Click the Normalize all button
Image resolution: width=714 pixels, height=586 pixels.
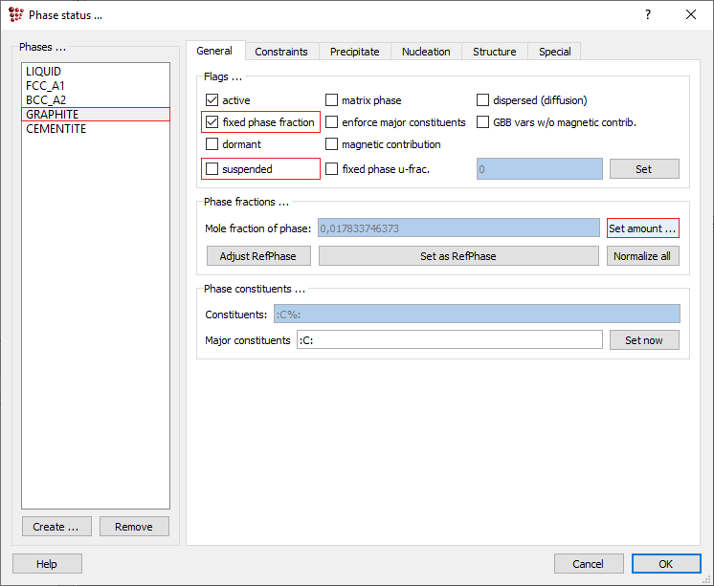coord(642,256)
